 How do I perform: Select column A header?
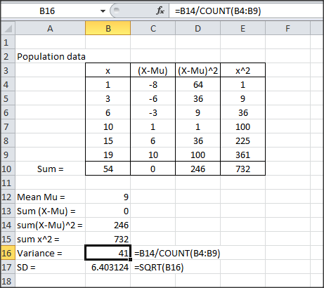(50, 28)
